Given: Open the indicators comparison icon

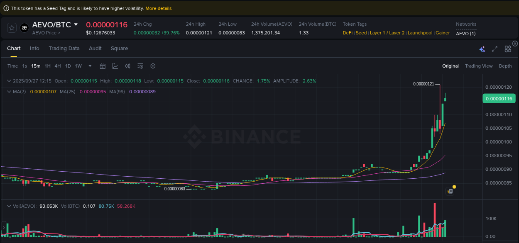Looking at the screenshot, I should pyautogui.click(x=127, y=66).
